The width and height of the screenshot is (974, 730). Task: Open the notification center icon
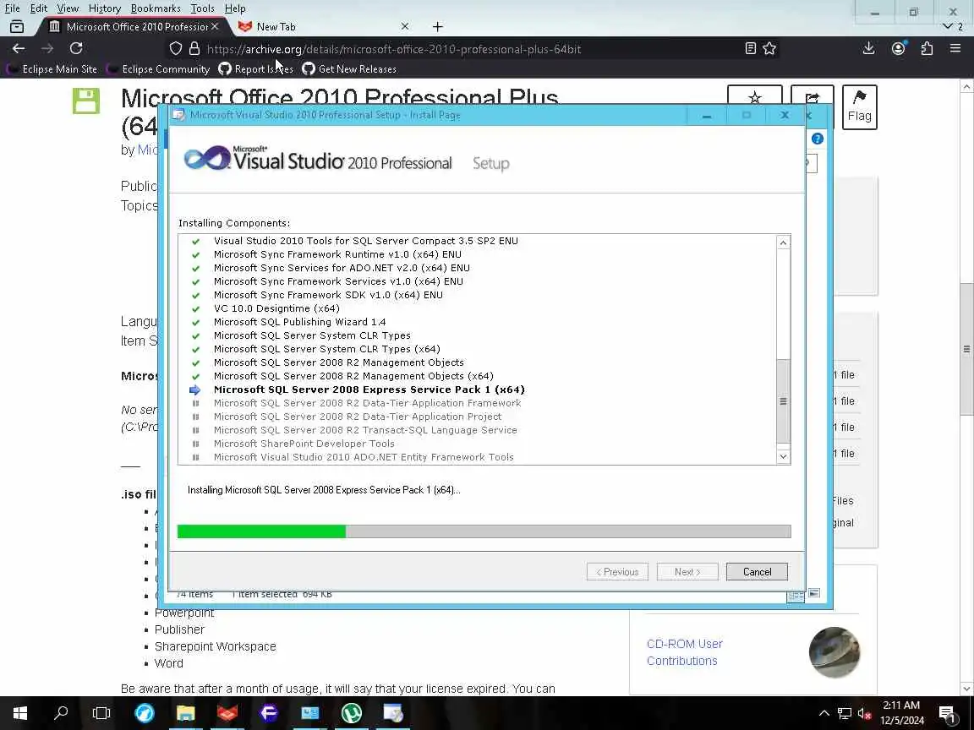(x=947, y=713)
